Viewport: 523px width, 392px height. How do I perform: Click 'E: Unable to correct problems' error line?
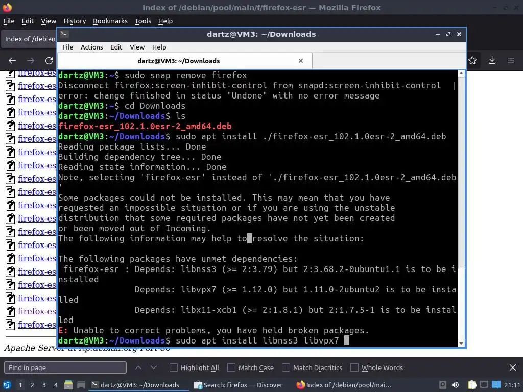pyautogui.click(x=213, y=331)
